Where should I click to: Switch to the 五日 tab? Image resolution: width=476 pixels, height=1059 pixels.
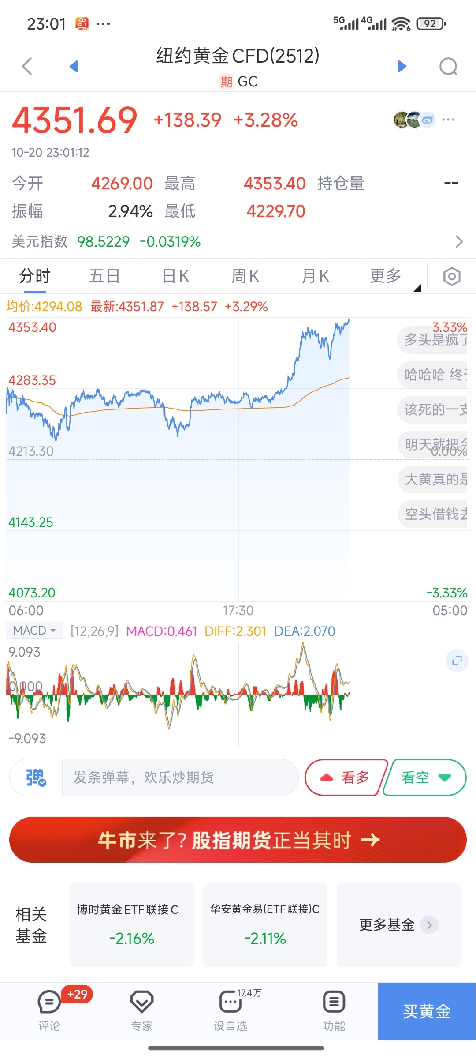pos(104,276)
